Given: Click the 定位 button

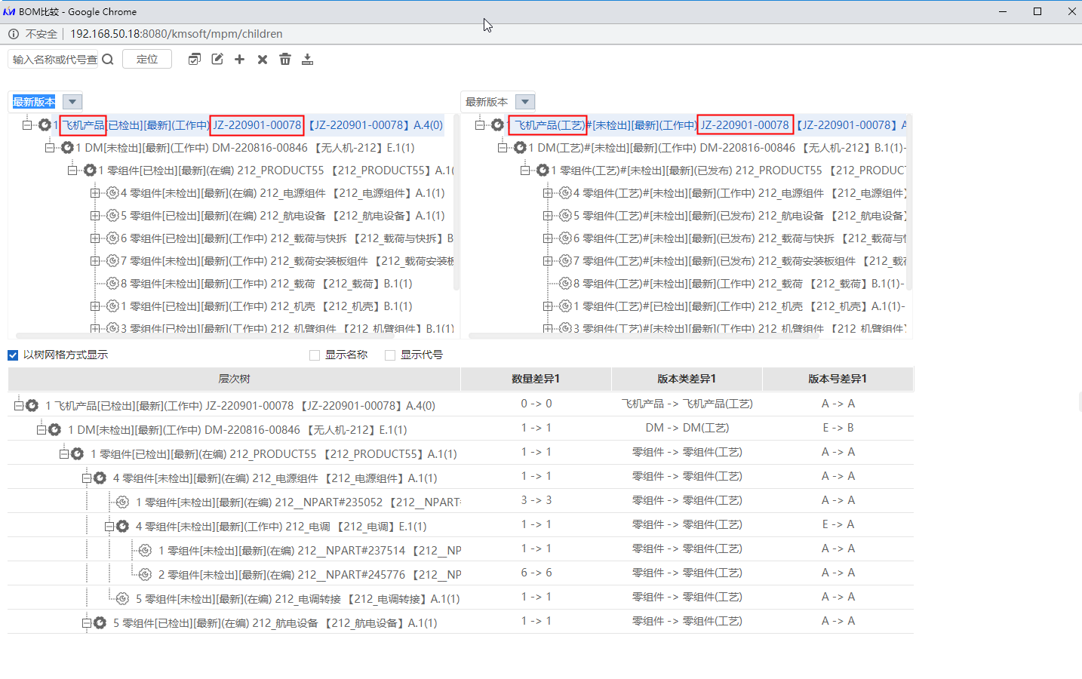Looking at the screenshot, I should [x=147, y=60].
